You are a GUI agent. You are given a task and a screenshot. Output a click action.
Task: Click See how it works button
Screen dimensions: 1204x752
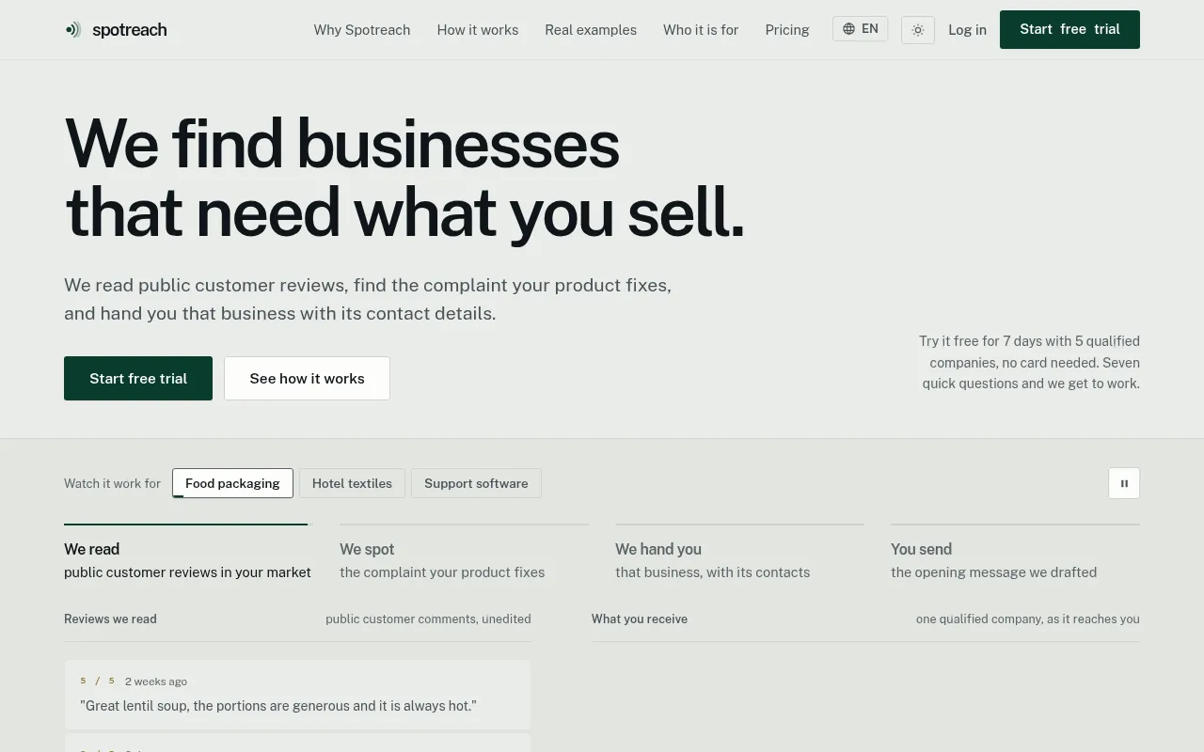tap(307, 378)
